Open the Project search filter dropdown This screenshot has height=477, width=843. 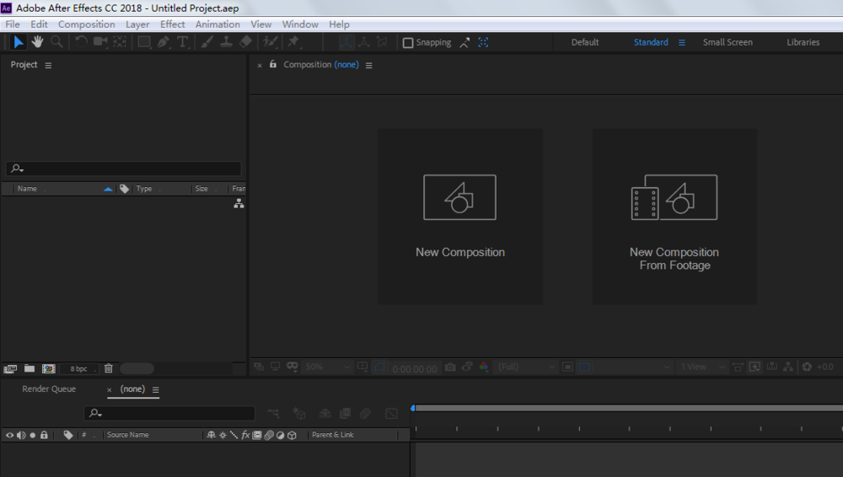[17, 169]
